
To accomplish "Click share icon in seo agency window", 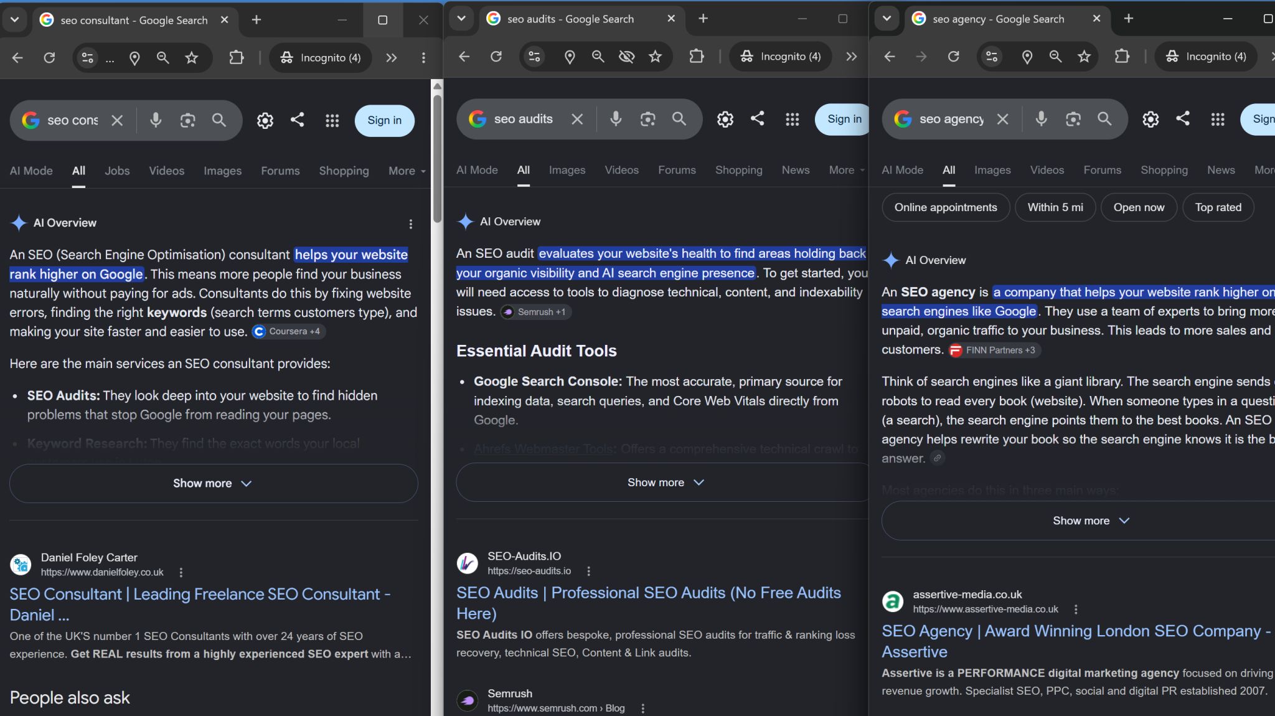I will point(1183,118).
